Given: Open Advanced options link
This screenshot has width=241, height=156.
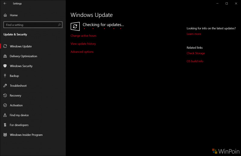Looking at the screenshot, I should (x=82, y=52).
